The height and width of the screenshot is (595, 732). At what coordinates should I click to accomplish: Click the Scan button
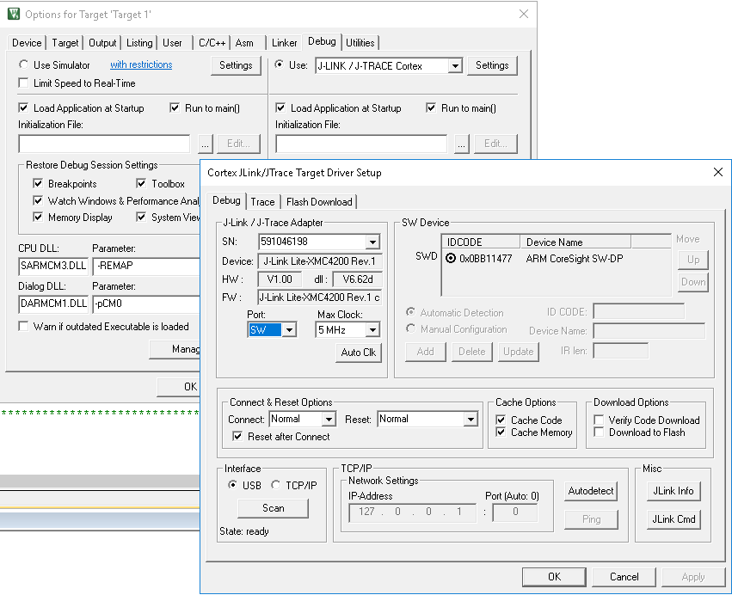273,508
